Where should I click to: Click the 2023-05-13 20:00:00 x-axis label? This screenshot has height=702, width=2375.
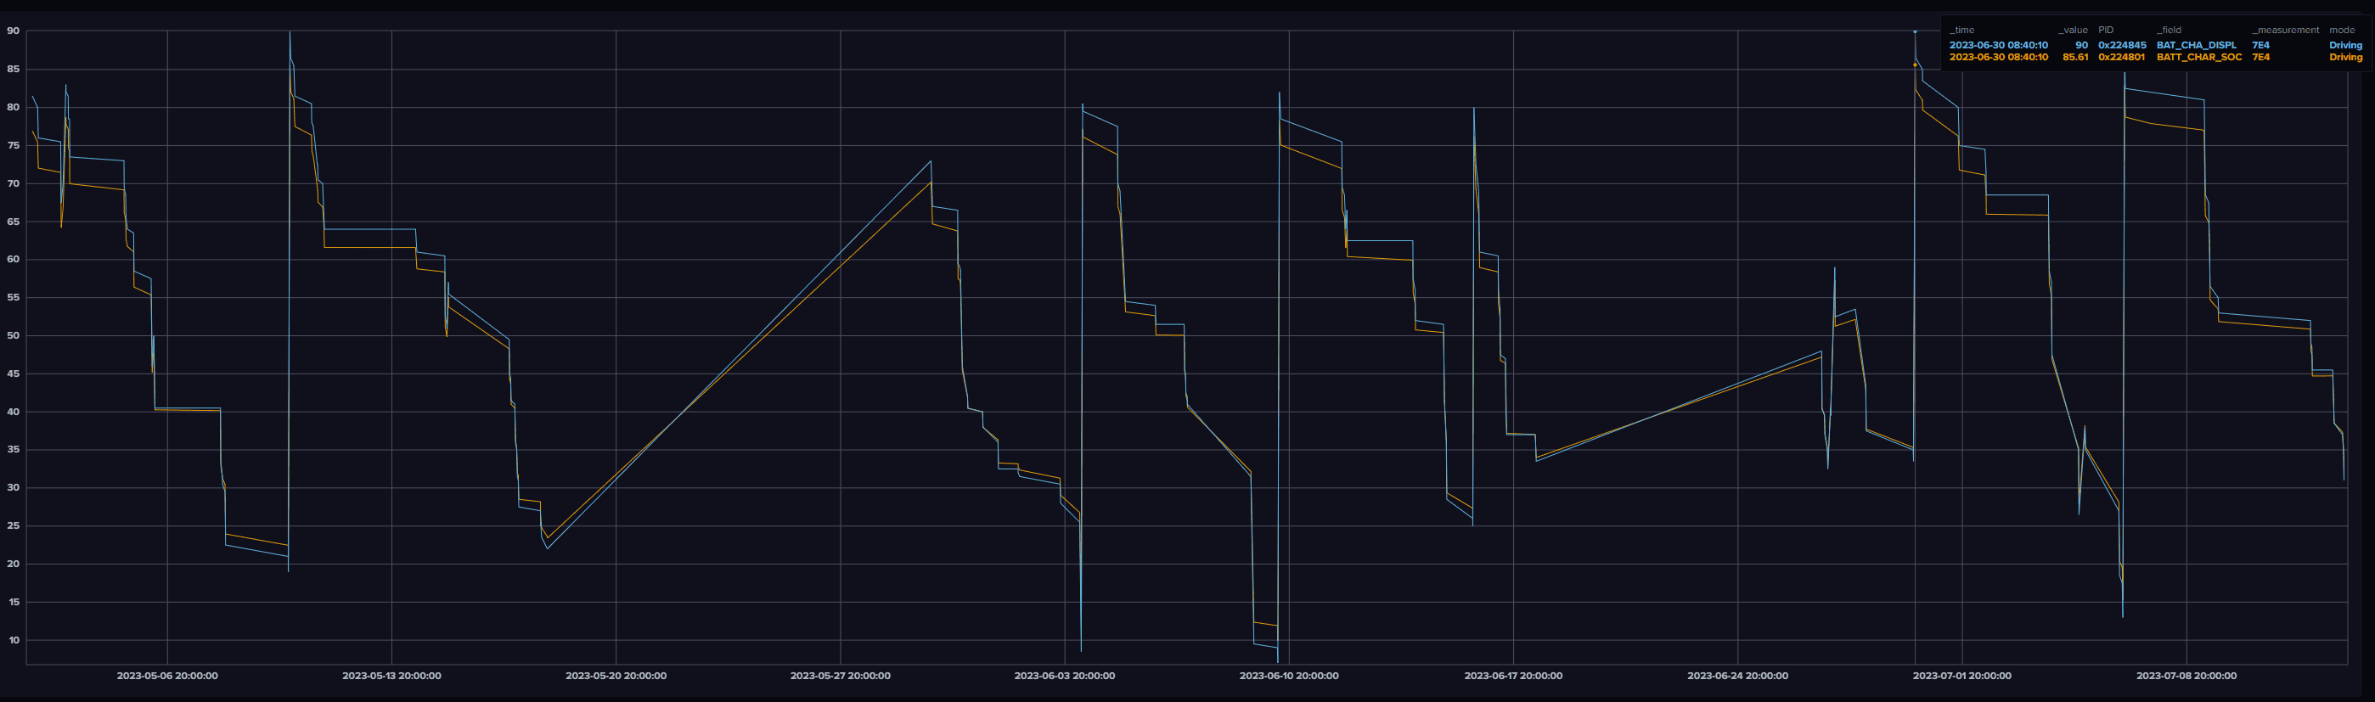(x=391, y=676)
